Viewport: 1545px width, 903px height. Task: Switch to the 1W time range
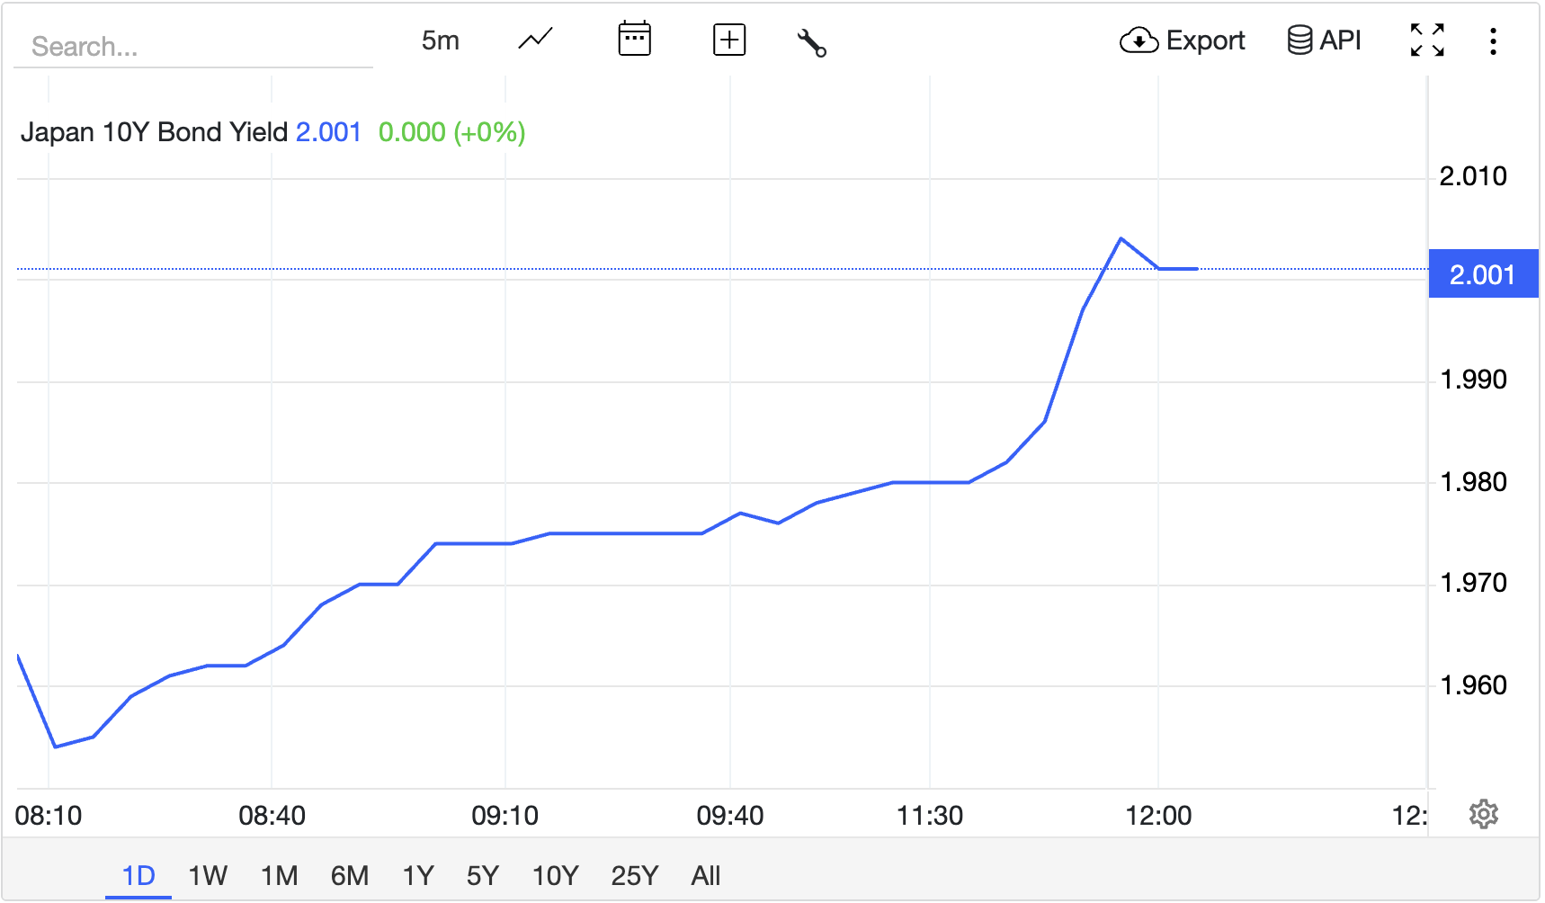[209, 874]
